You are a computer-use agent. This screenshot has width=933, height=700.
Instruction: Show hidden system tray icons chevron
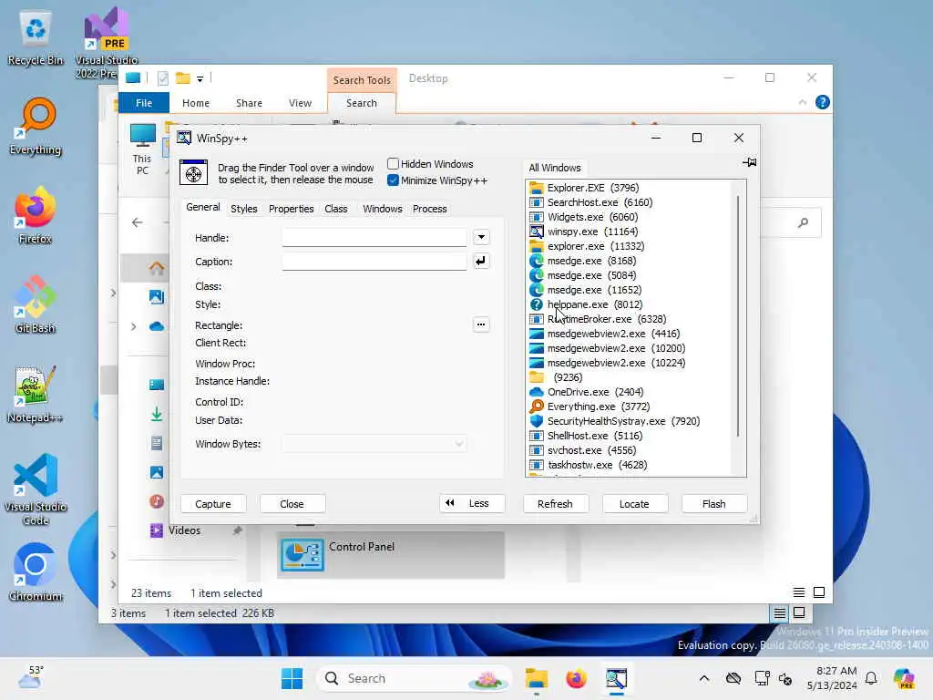click(704, 678)
